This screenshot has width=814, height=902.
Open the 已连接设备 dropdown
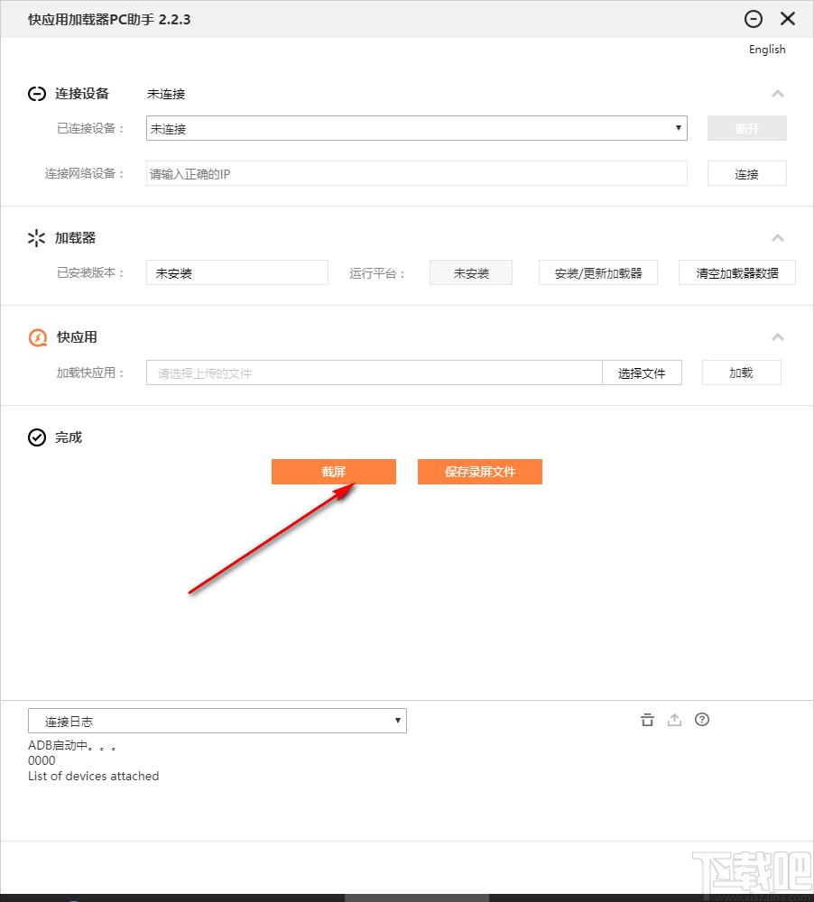pyautogui.click(x=416, y=128)
